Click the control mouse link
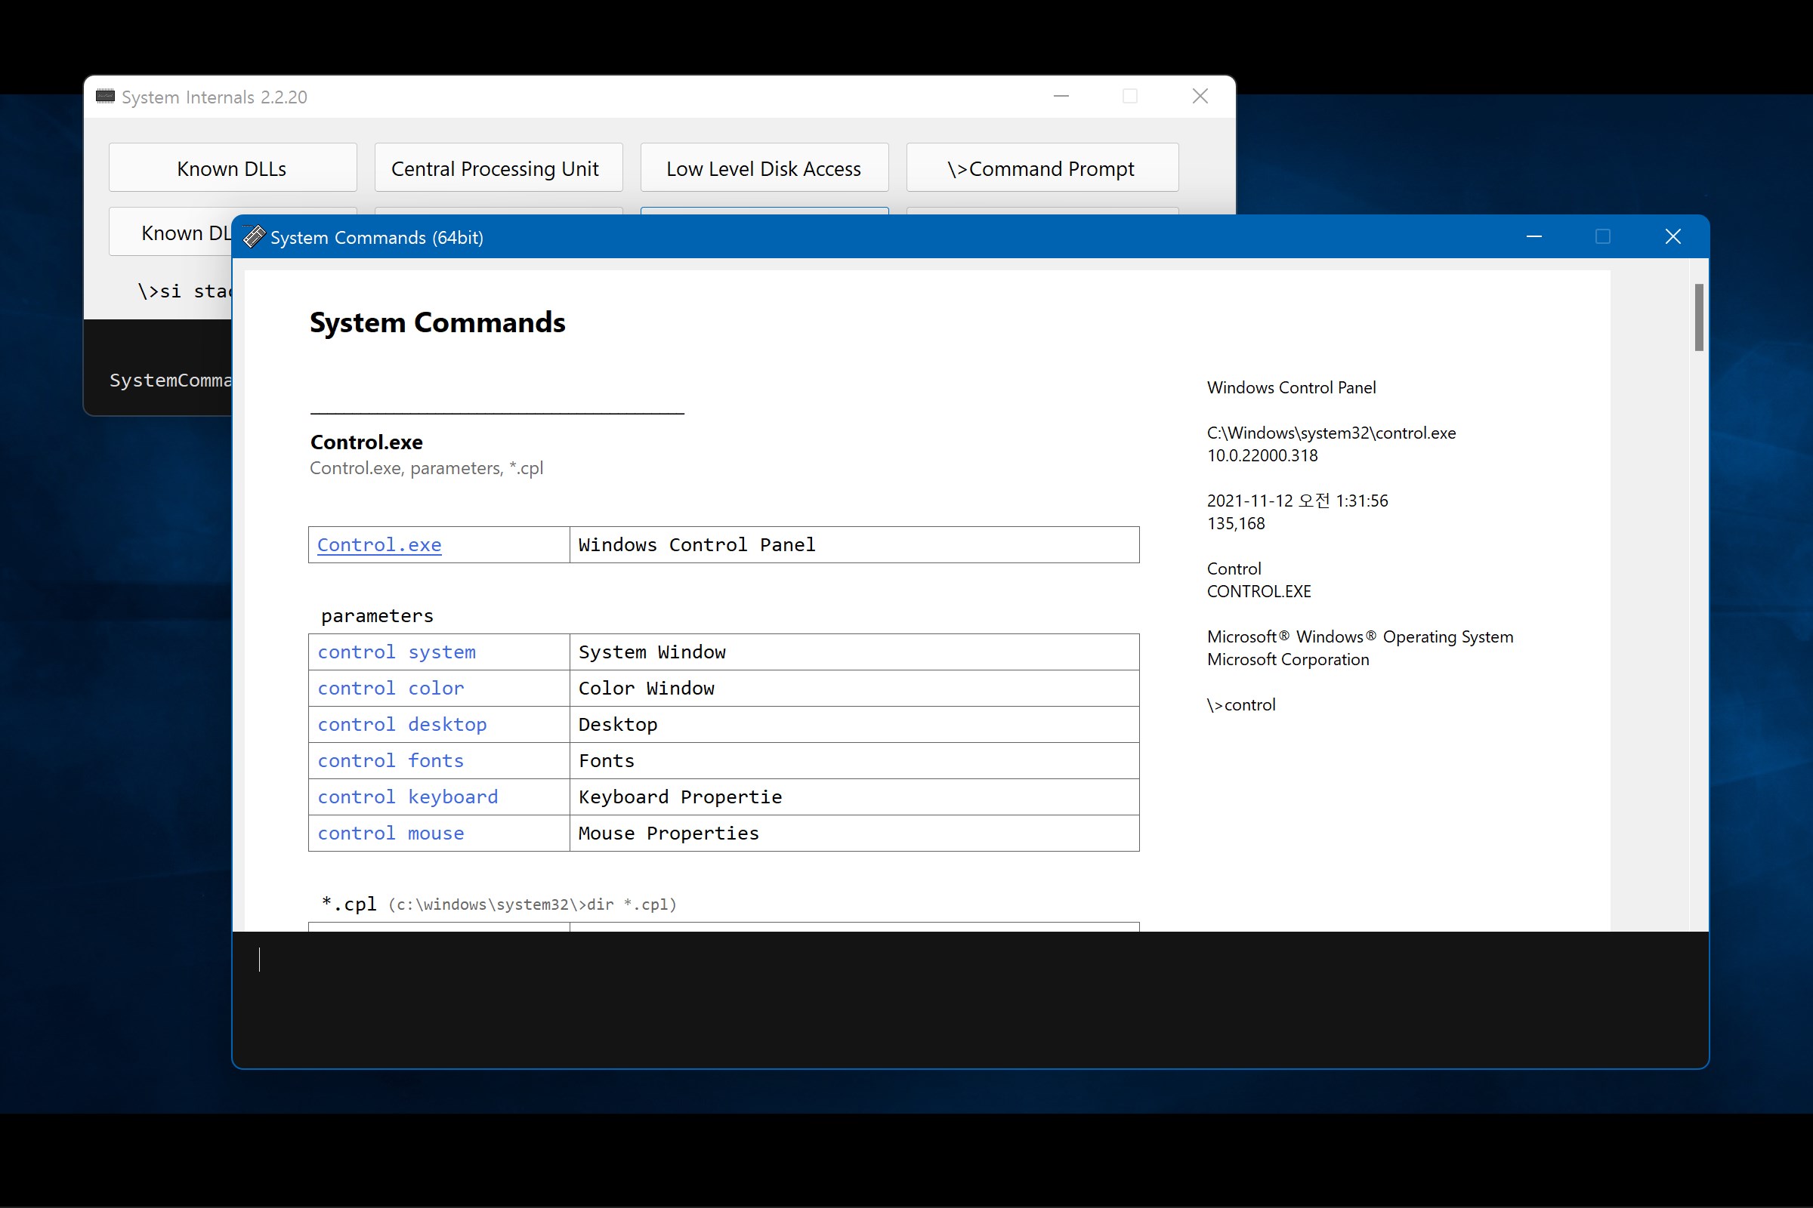The image size is (1813, 1208). coord(391,833)
